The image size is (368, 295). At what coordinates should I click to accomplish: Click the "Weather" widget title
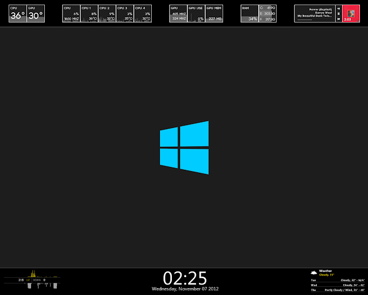tap(325, 271)
